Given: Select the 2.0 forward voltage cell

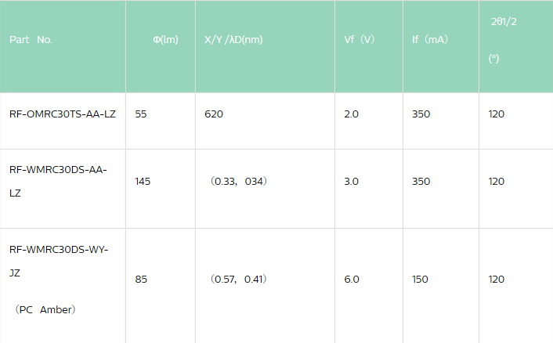Looking at the screenshot, I should [351, 114].
